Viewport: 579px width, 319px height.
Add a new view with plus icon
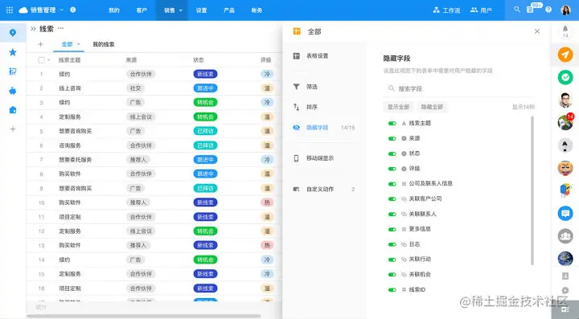41,44
